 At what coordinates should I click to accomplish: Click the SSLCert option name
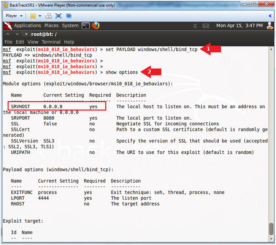pos(20,129)
